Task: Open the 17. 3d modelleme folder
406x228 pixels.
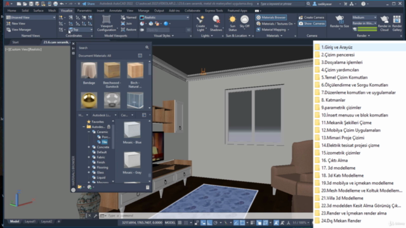Action: tap(338, 168)
